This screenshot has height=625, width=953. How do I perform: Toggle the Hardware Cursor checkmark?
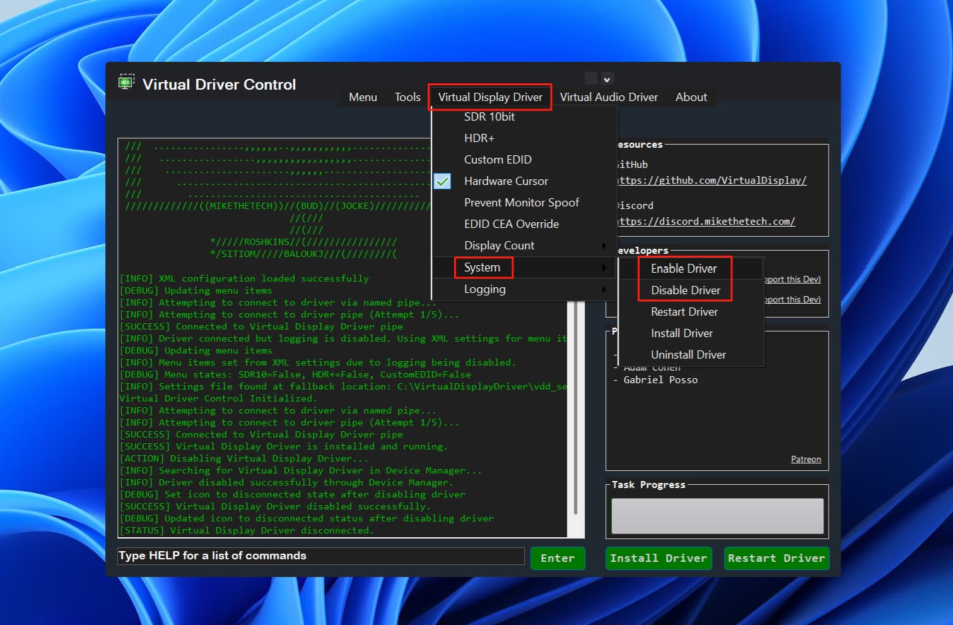(x=443, y=181)
